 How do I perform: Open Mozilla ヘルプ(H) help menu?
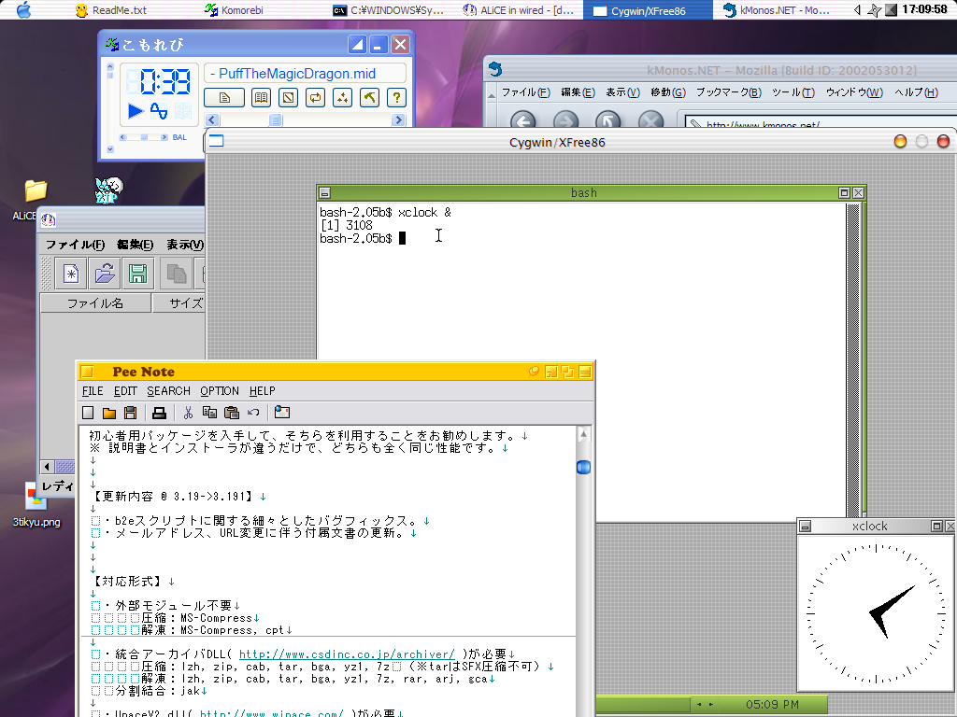916,92
